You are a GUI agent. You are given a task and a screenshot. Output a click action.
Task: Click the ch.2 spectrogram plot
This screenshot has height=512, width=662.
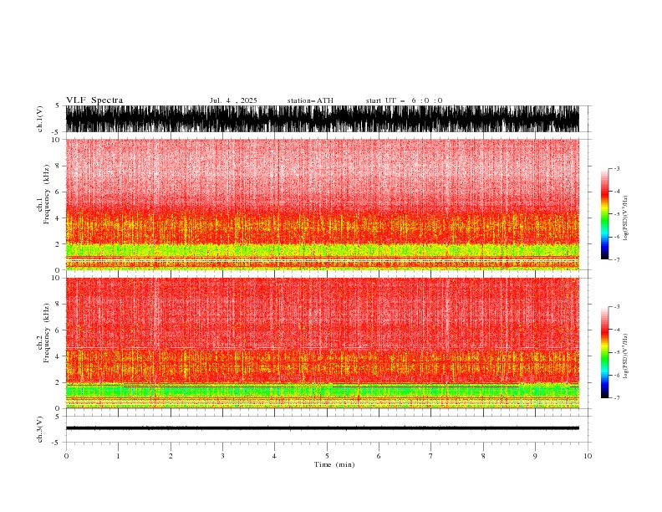tap(323, 343)
